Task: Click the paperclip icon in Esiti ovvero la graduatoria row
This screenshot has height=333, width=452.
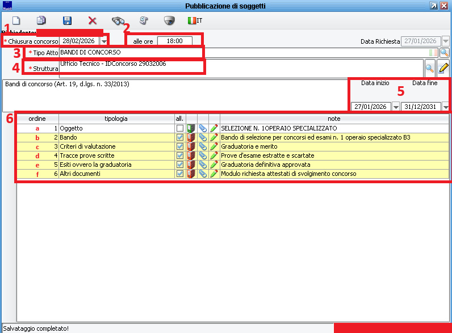Action: point(203,165)
